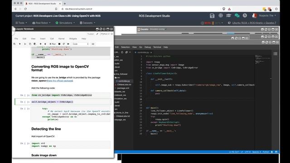Click the Save project floppy-disk icon
Screen dimensions: 290x163
(212, 16)
